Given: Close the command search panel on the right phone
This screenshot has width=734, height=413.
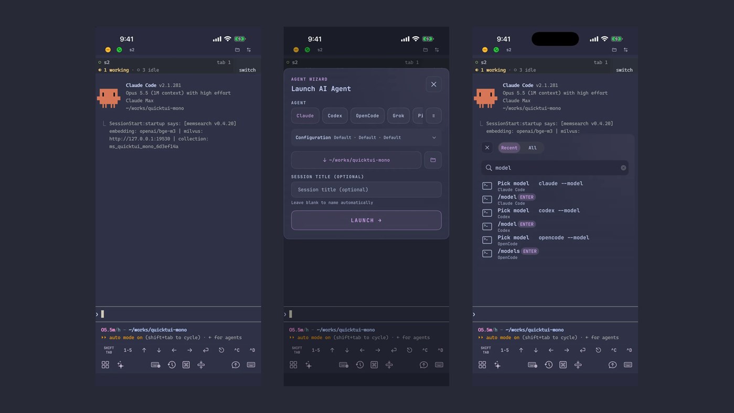Looking at the screenshot, I should (487, 148).
